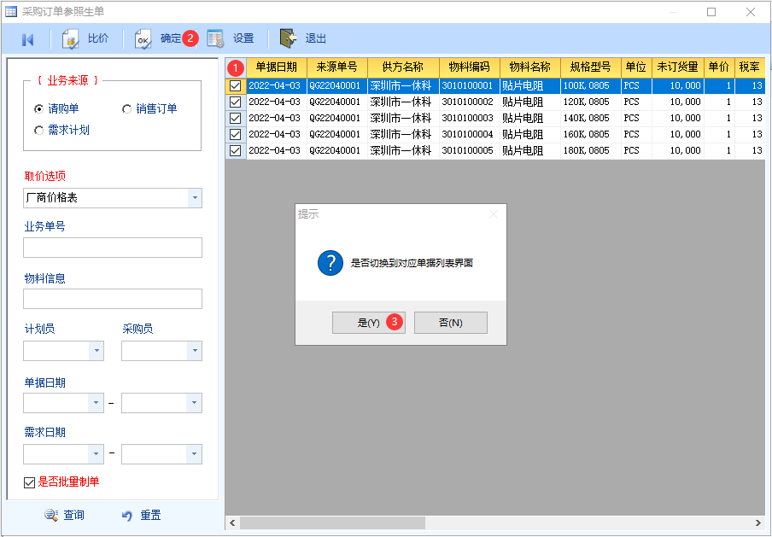772x537 pixels.
Task: Click 是(Y) button in dialog
Action: 369,323
